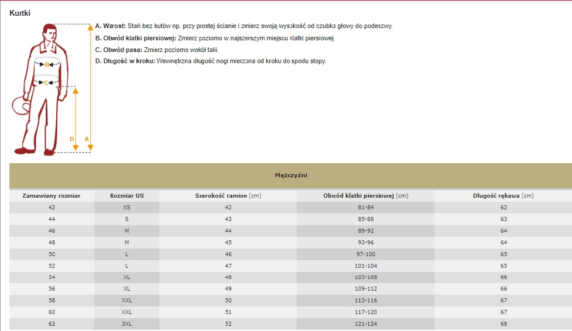This screenshot has height=331, width=572.
Task: Click sleeve length 68 cell
Action: point(504,324)
